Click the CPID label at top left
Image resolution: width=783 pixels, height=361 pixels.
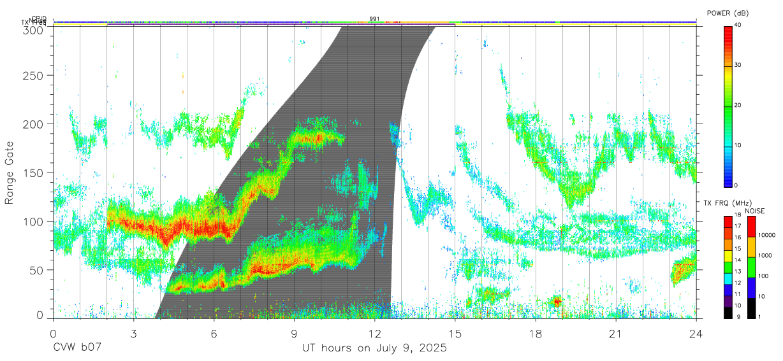[39, 18]
